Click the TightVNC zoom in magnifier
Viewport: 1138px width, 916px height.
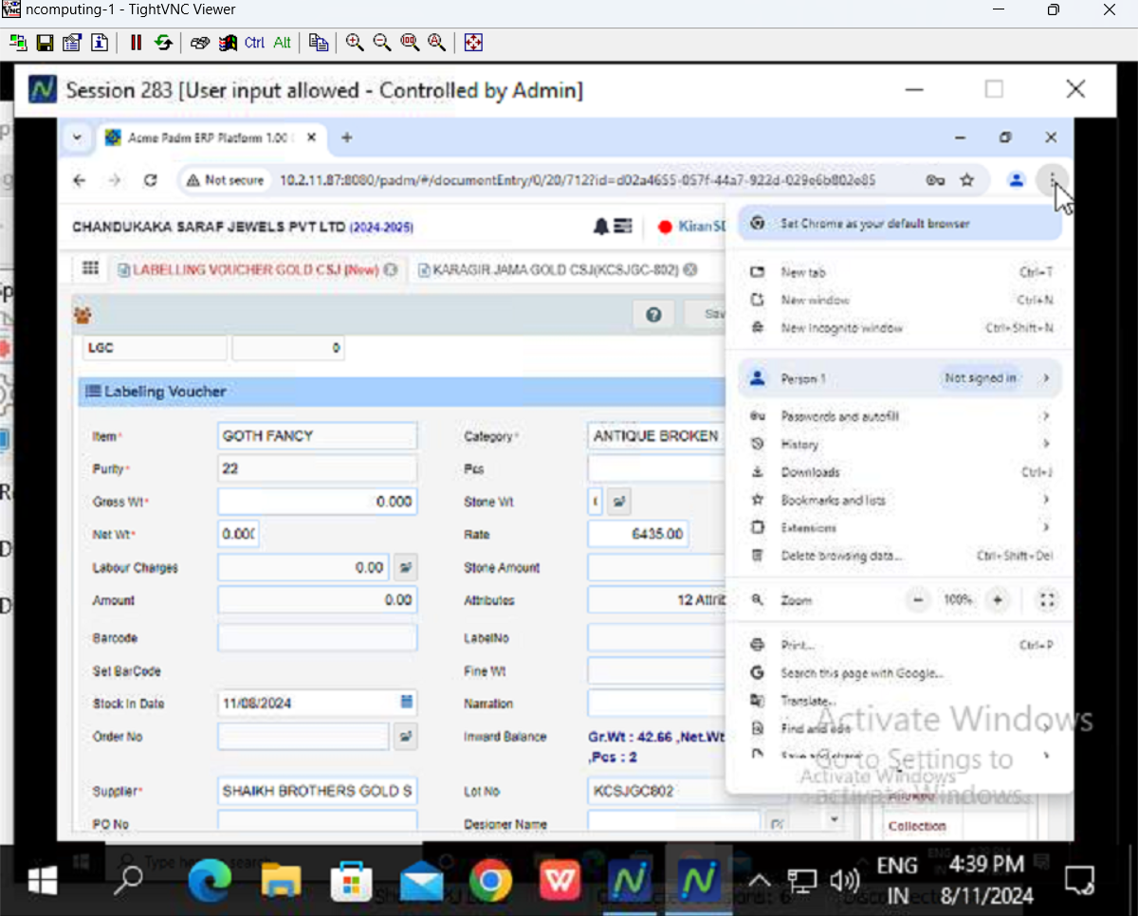point(355,43)
